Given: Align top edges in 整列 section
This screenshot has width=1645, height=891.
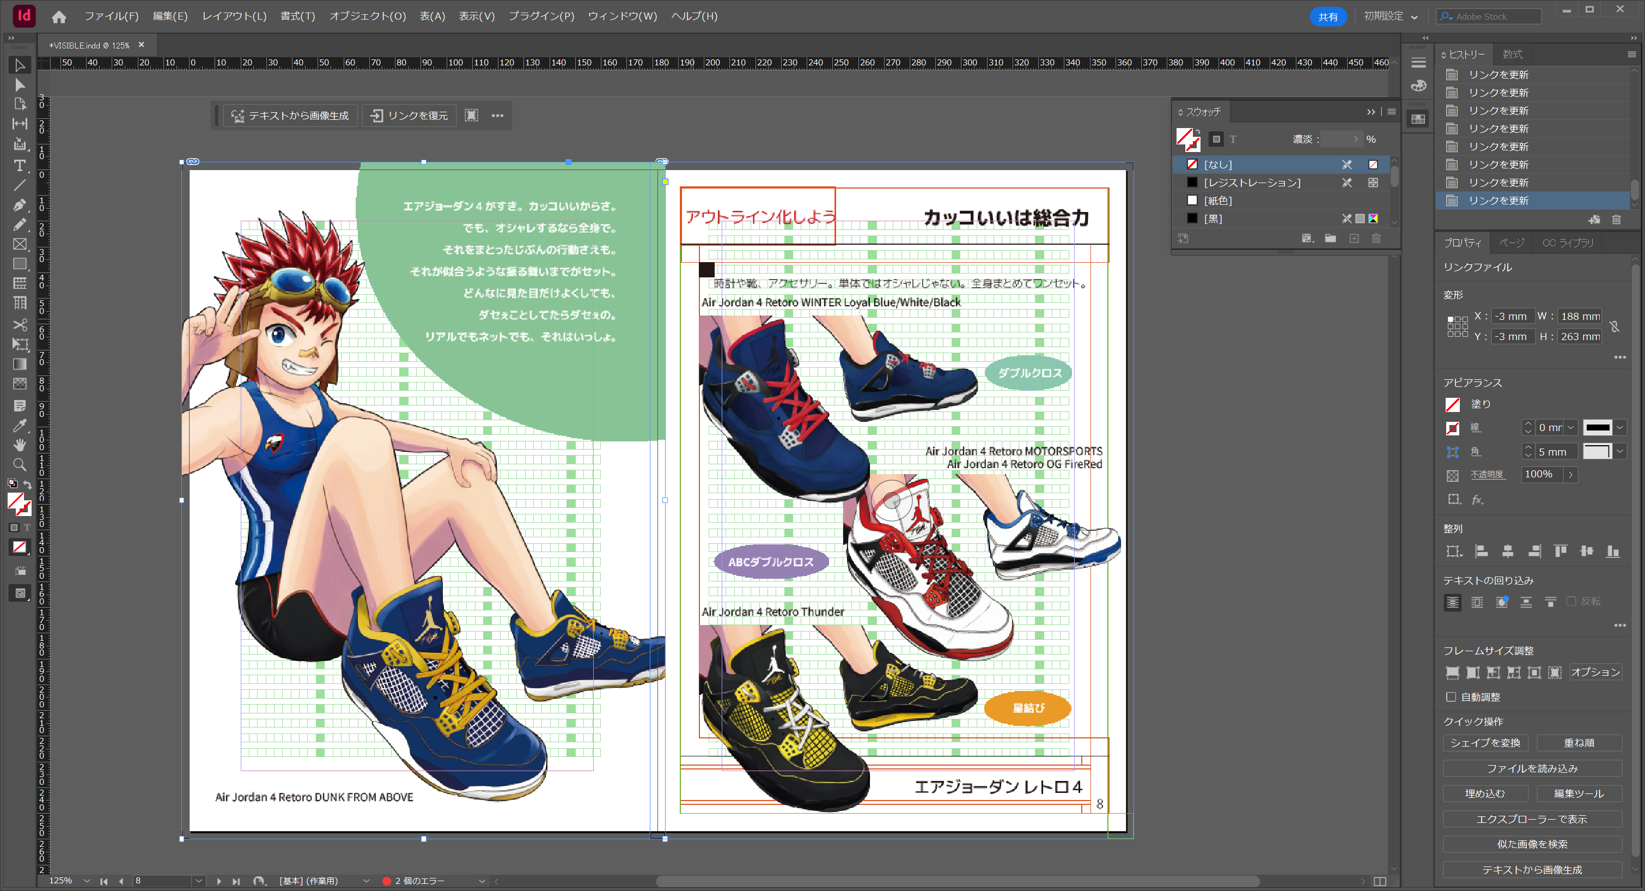Looking at the screenshot, I should 1560,551.
